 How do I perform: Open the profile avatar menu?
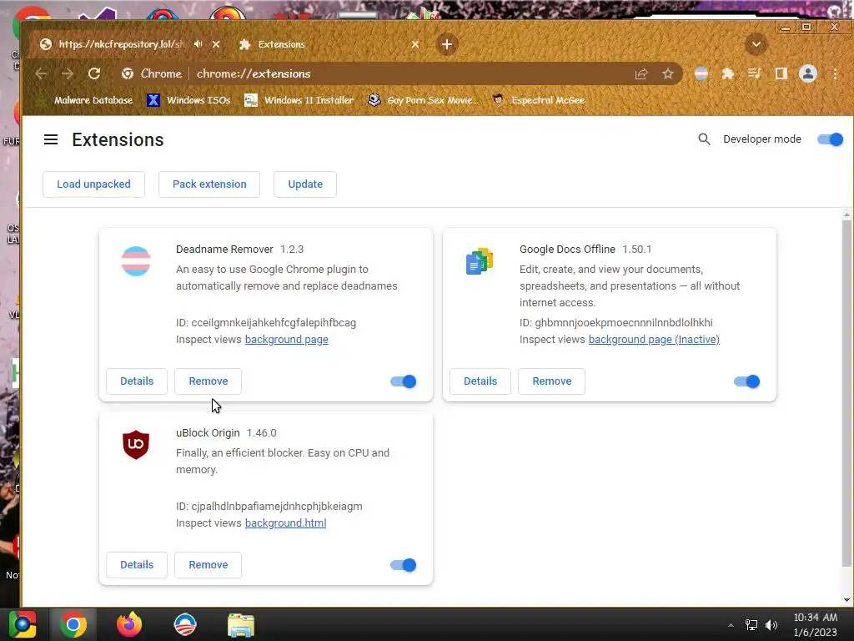807,73
